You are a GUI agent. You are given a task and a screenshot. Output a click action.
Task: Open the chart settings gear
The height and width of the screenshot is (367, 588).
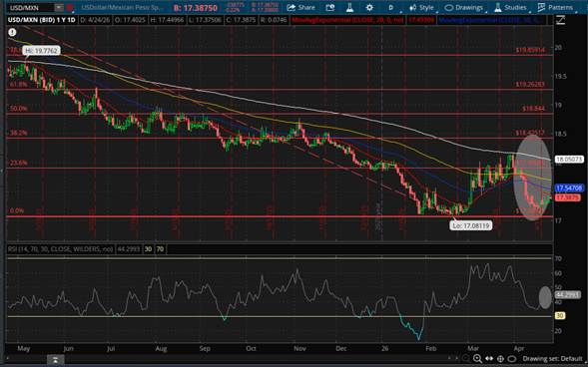[369, 8]
